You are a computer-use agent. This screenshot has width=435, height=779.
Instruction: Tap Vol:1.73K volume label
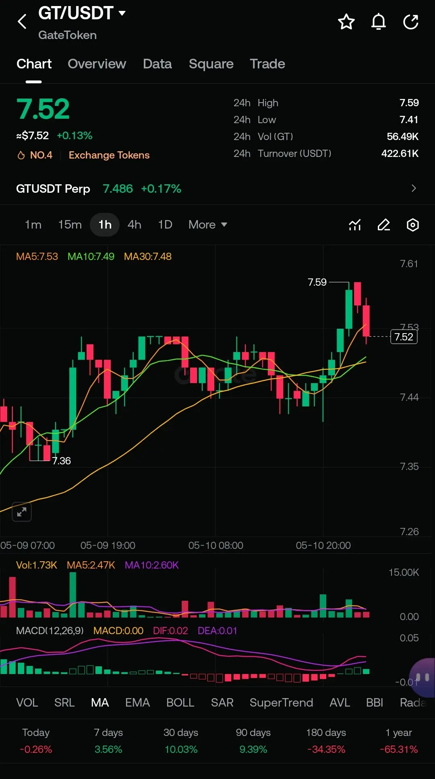pyautogui.click(x=37, y=565)
